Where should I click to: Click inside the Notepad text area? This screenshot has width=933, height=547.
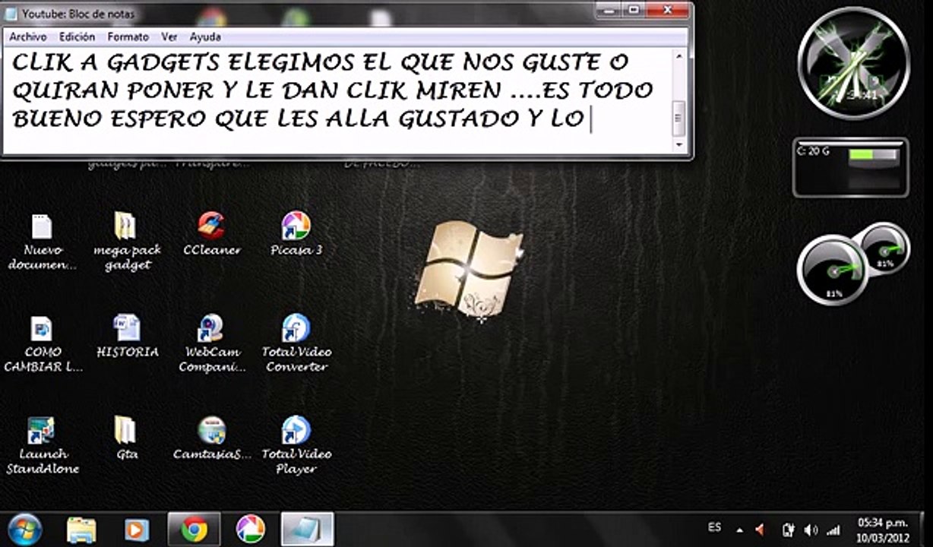click(337, 100)
